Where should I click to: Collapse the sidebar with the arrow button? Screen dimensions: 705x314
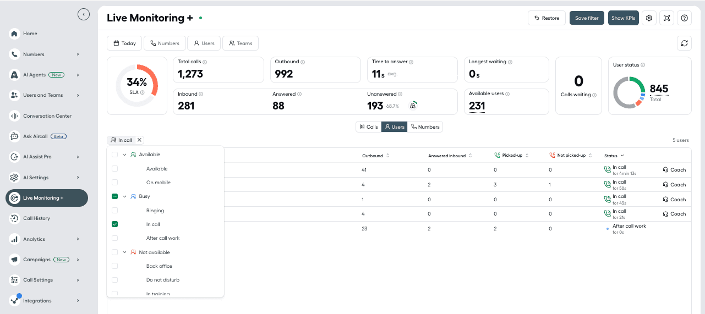pyautogui.click(x=84, y=15)
